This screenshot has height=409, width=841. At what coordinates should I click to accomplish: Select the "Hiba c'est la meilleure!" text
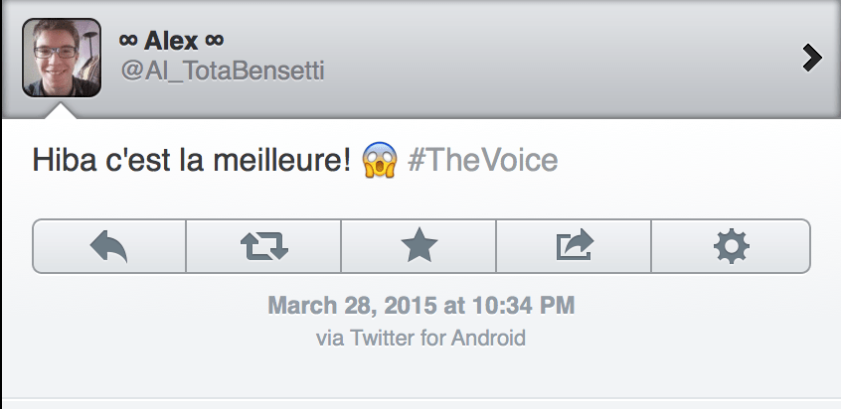coord(191,161)
